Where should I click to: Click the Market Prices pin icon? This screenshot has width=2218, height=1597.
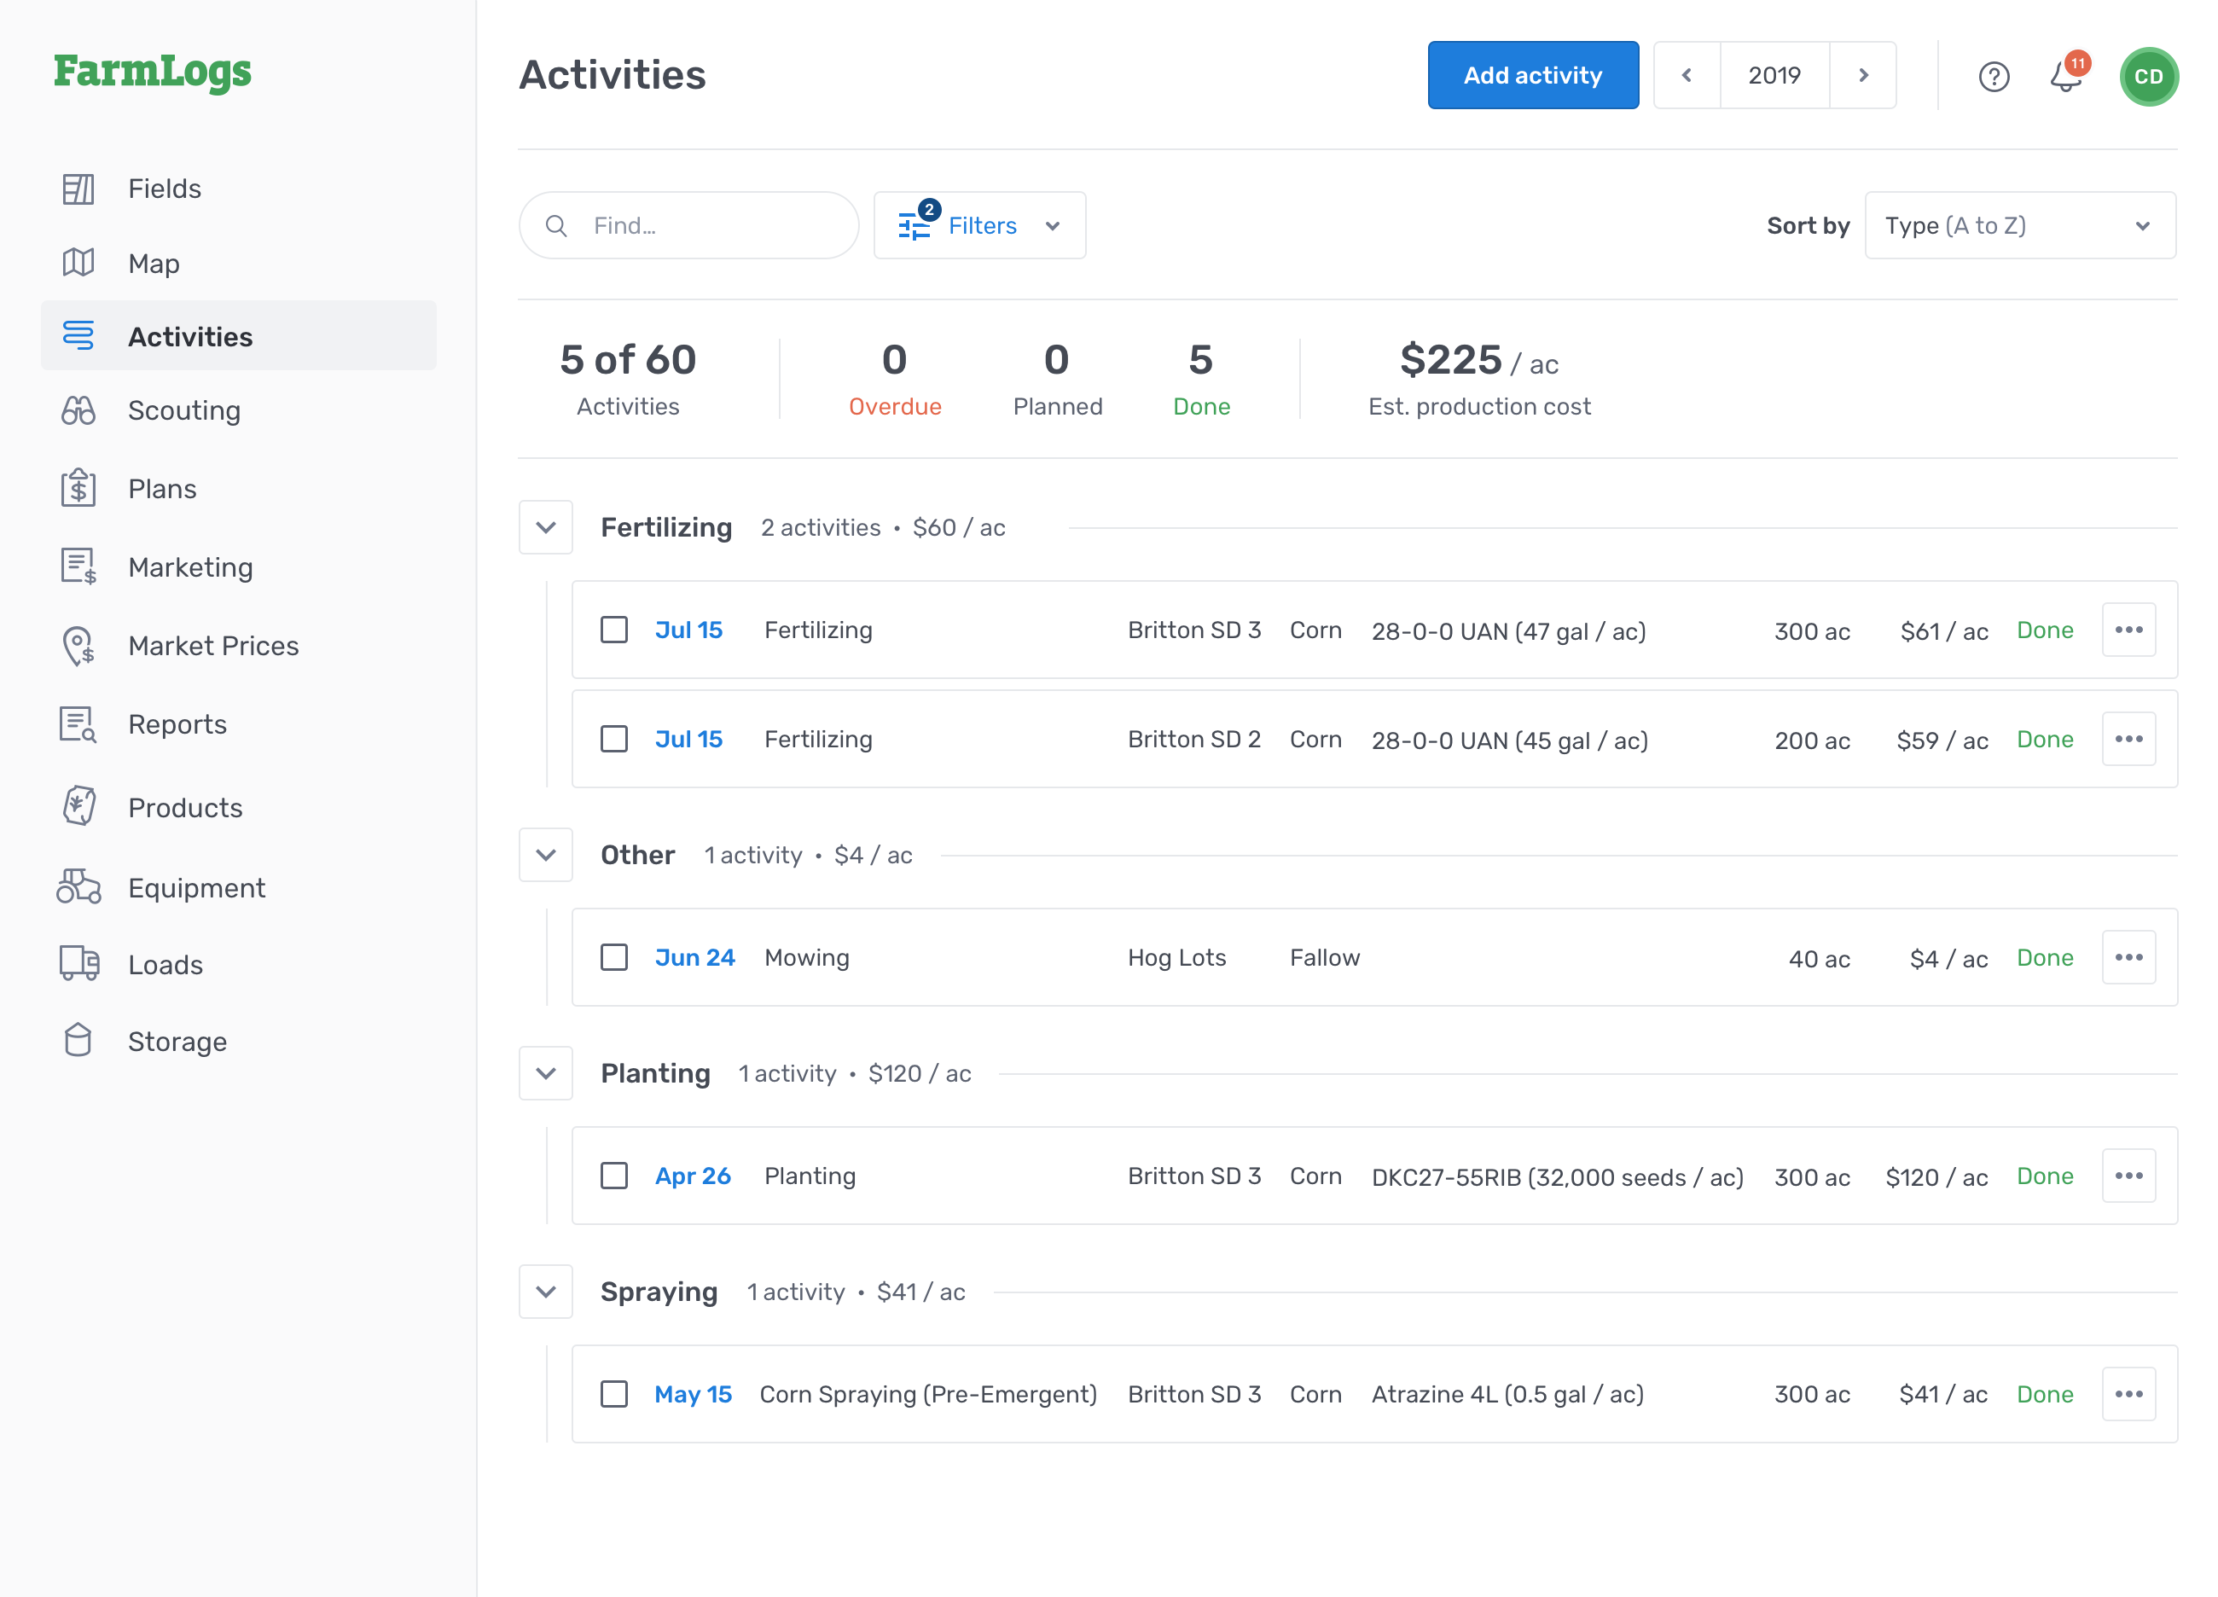pos(78,646)
